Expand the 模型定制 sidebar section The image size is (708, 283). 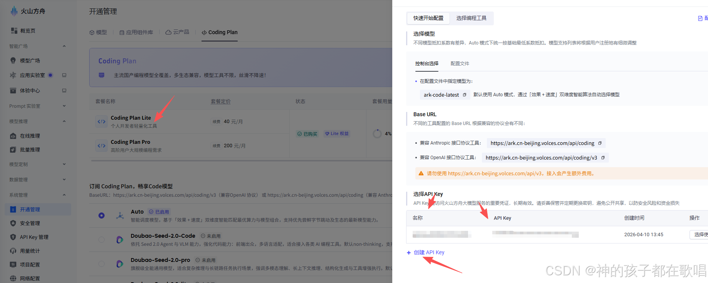64,164
